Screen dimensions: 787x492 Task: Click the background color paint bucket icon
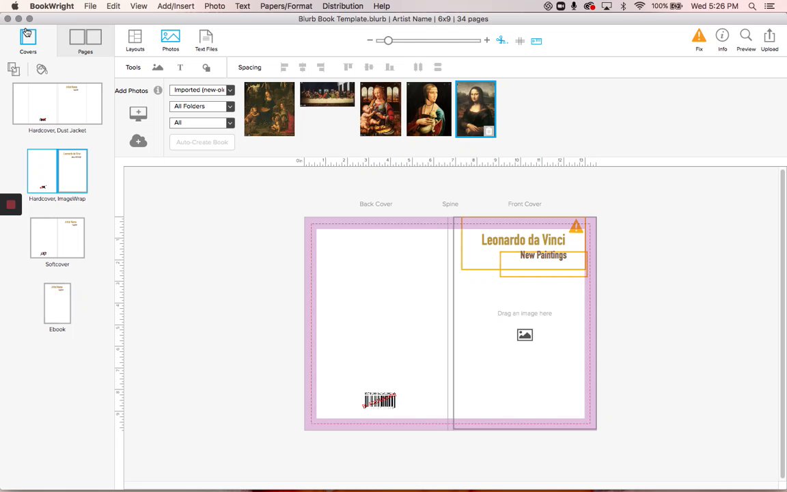(x=42, y=69)
